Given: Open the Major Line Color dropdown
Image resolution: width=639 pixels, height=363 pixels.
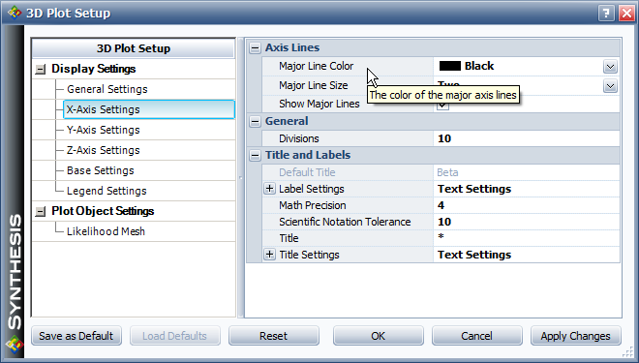Looking at the screenshot, I should click(x=610, y=67).
